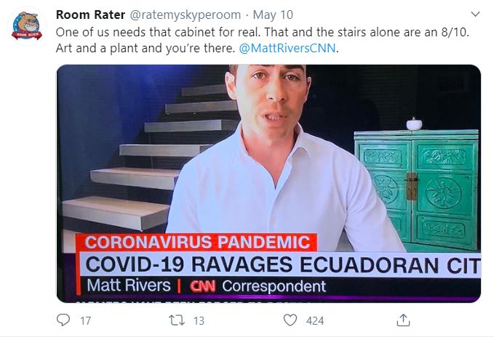The image size is (494, 337).
Task: Click the Matt Rivers name caption
Action: coord(129,285)
